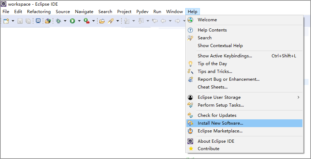Click the Previous Annotation icon
The width and height of the screenshot is (311, 159).
[141, 21]
